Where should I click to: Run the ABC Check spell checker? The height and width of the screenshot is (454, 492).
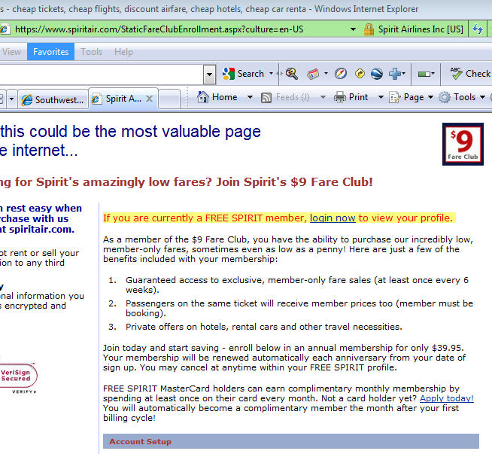(470, 74)
